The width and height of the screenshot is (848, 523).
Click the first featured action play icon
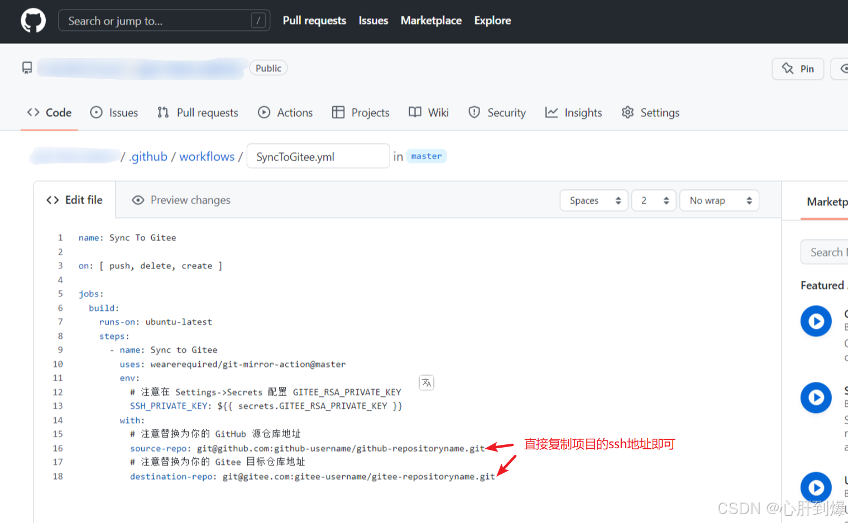[x=816, y=321]
